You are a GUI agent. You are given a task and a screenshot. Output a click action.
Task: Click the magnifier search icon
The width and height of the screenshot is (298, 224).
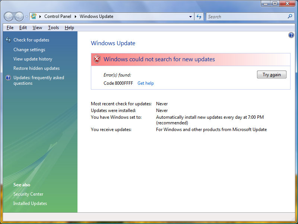290,16
